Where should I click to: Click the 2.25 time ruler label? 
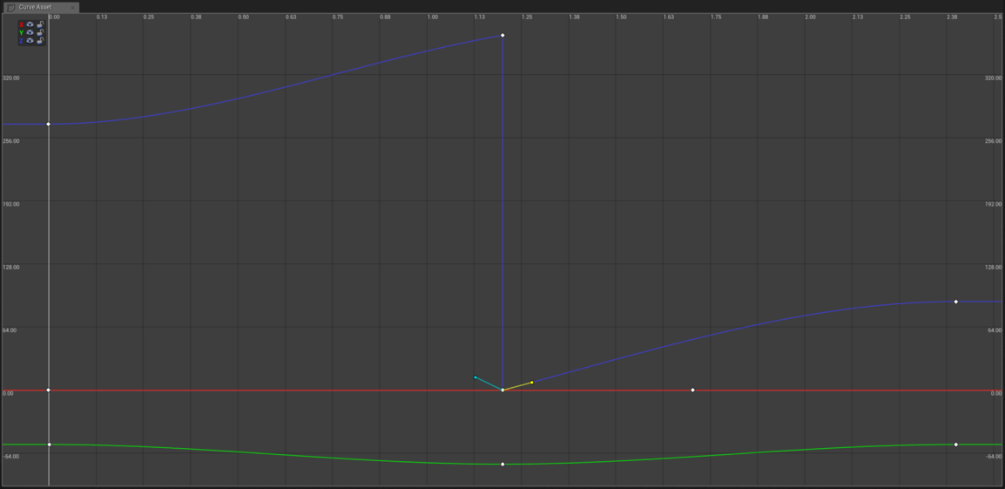pos(905,17)
